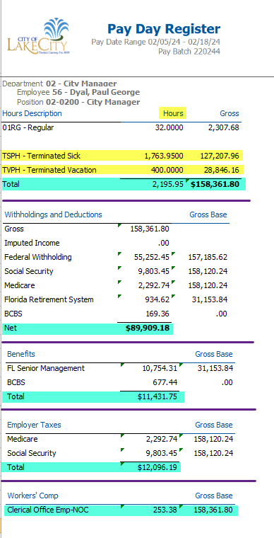The height and width of the screenshot is (538, 274).
Task: Click the total gross $158,361.80 cell
Action: tap(215, 184)
